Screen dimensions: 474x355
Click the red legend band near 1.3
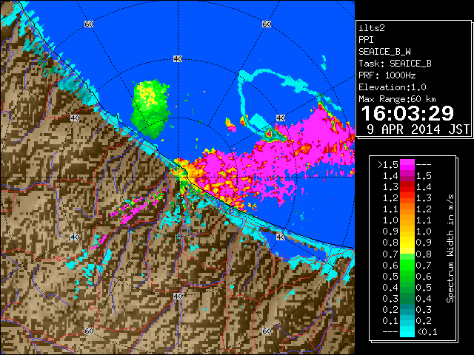[x=407, y=187]
